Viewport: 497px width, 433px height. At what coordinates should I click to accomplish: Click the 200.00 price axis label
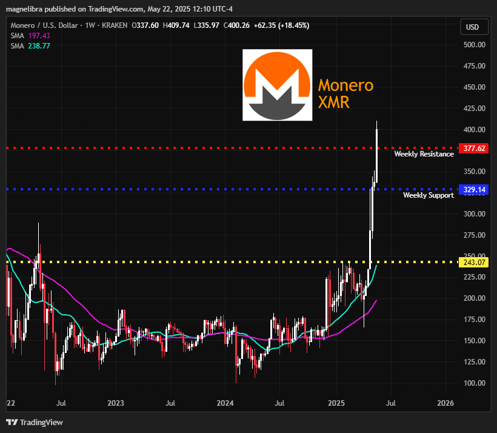(474, 298)
